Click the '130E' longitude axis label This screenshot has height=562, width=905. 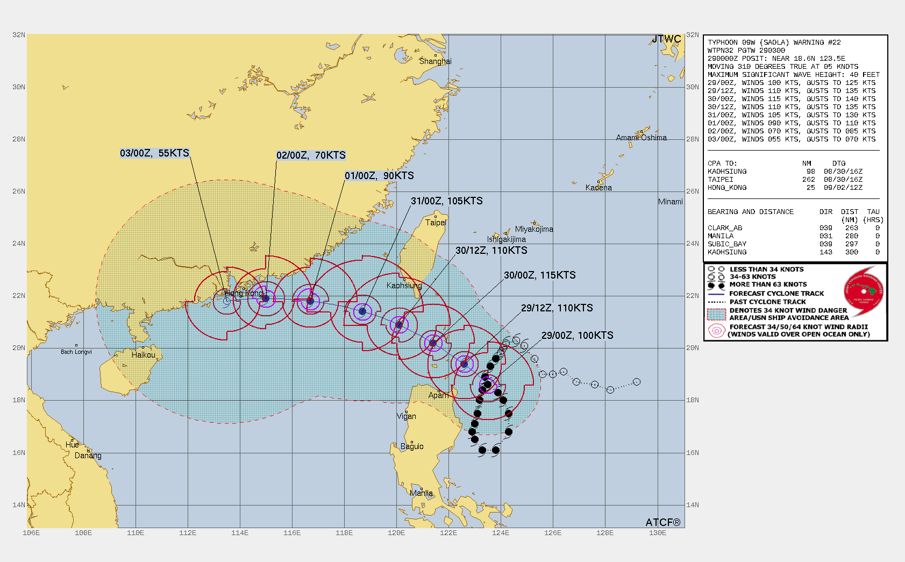[x=658, y=533]
